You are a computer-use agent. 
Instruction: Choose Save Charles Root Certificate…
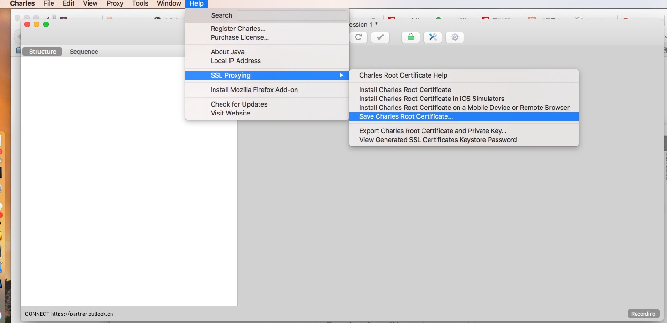pyautogui.click(x=464, y=116)
